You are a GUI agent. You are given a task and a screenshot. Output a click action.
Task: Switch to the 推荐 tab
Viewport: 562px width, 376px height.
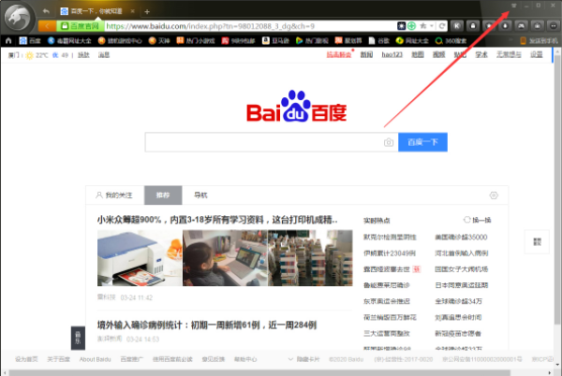pyautogui.click(x=163, y=195)
